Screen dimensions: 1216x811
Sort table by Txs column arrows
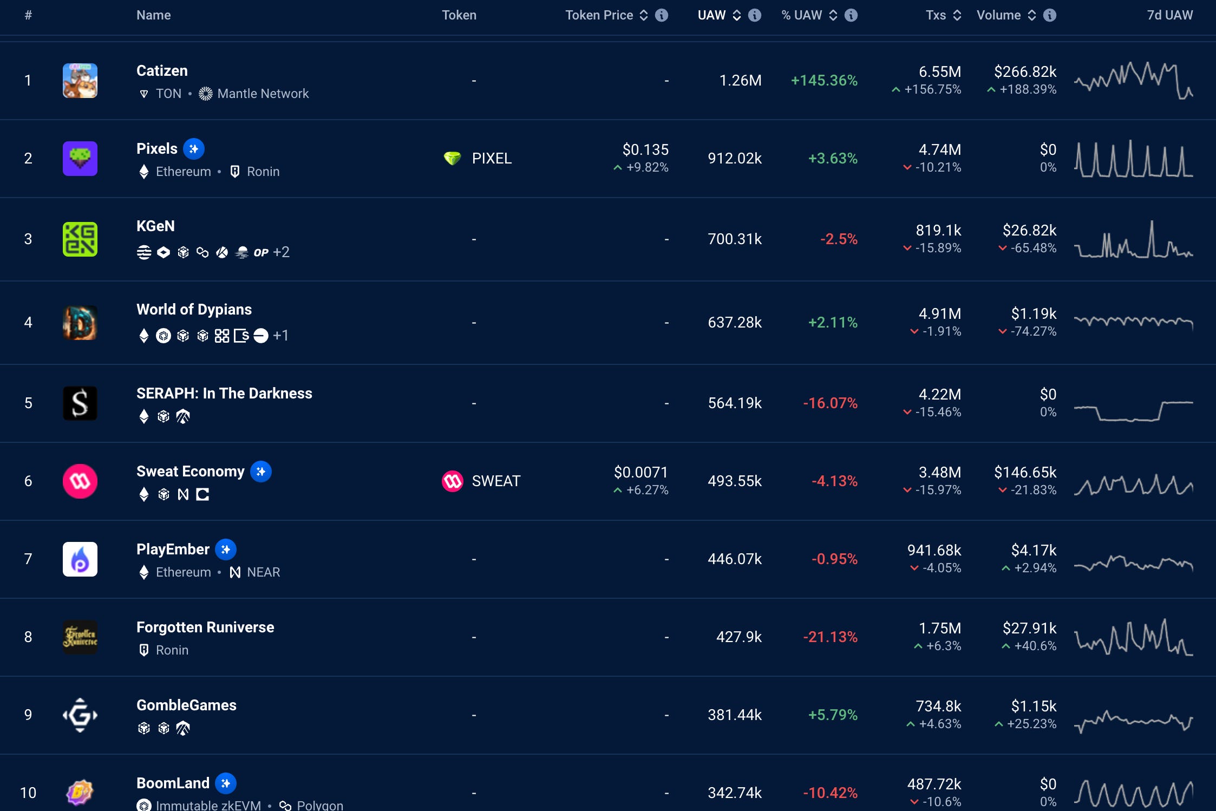pos(957,15)
